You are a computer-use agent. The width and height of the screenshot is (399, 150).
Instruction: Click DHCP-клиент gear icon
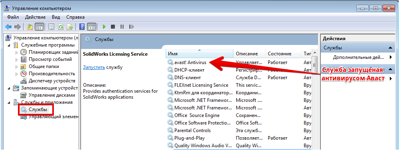(170, 70)
